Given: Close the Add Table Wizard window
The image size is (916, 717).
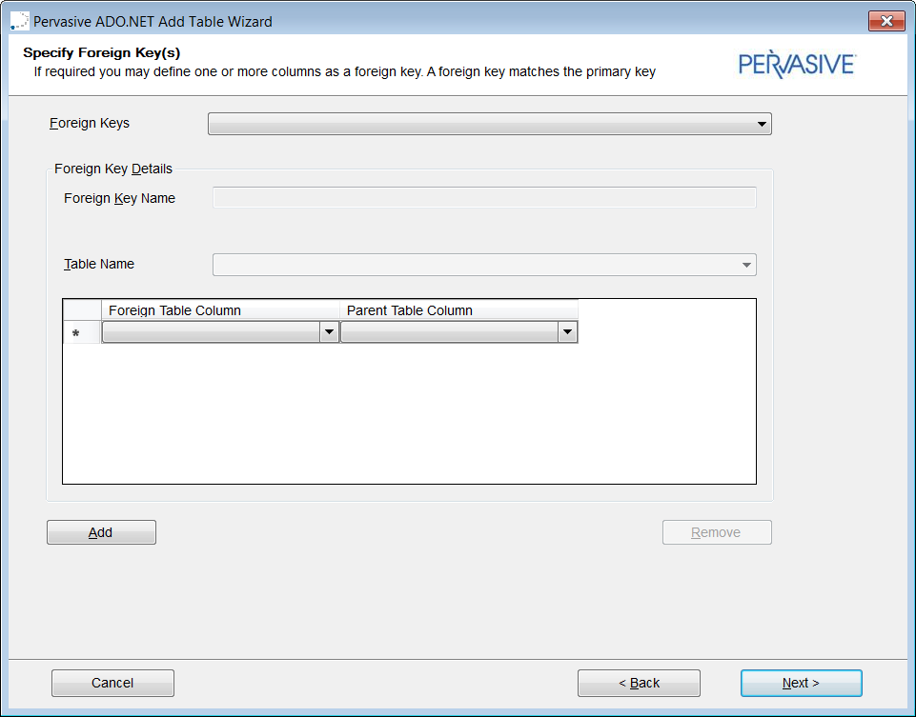Looking at the screenshot, I should [886, 21].
